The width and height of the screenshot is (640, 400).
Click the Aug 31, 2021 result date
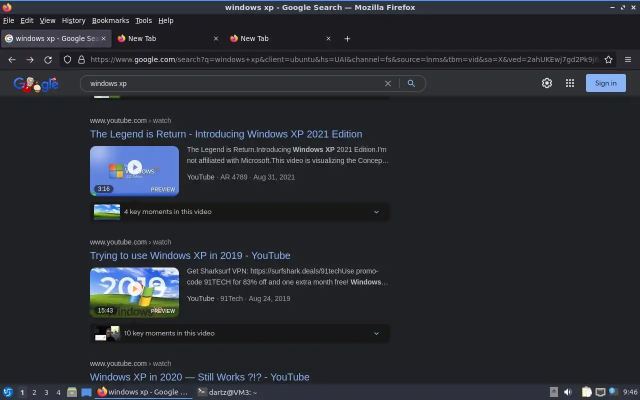[274, 177]
